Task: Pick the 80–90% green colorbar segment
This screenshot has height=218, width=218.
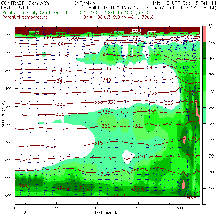Action: tap(204, 67)
